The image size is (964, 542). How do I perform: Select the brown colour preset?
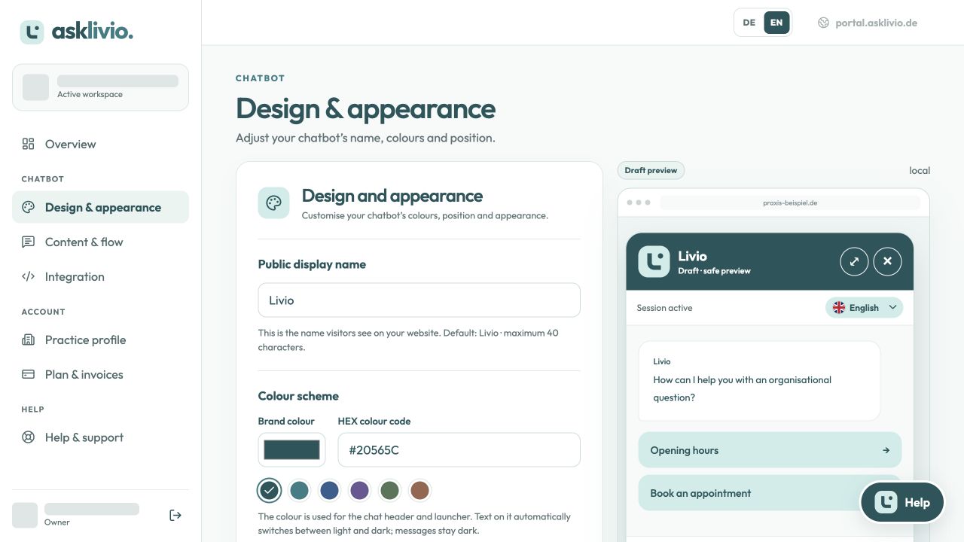tap(419, 491)
